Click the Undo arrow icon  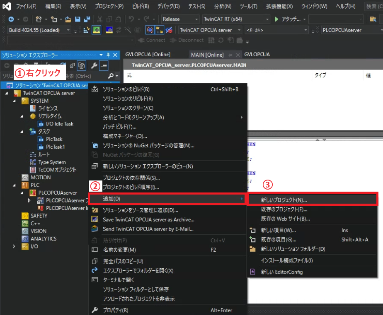[131, 19]
